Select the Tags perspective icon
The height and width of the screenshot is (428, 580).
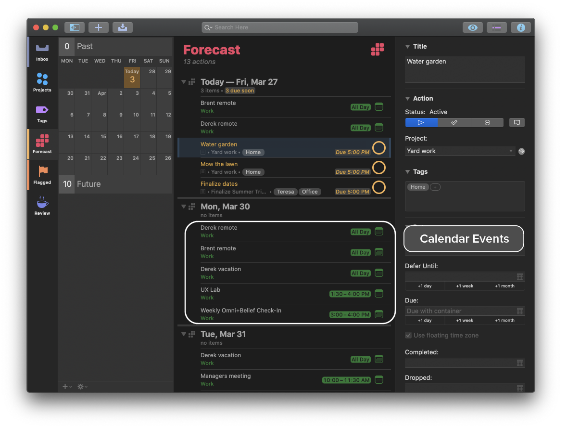42,113
